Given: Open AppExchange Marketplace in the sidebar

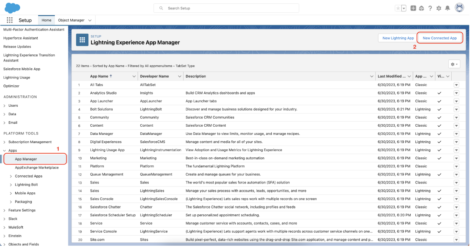Looking at the screenshot, I should coord(37,168).
